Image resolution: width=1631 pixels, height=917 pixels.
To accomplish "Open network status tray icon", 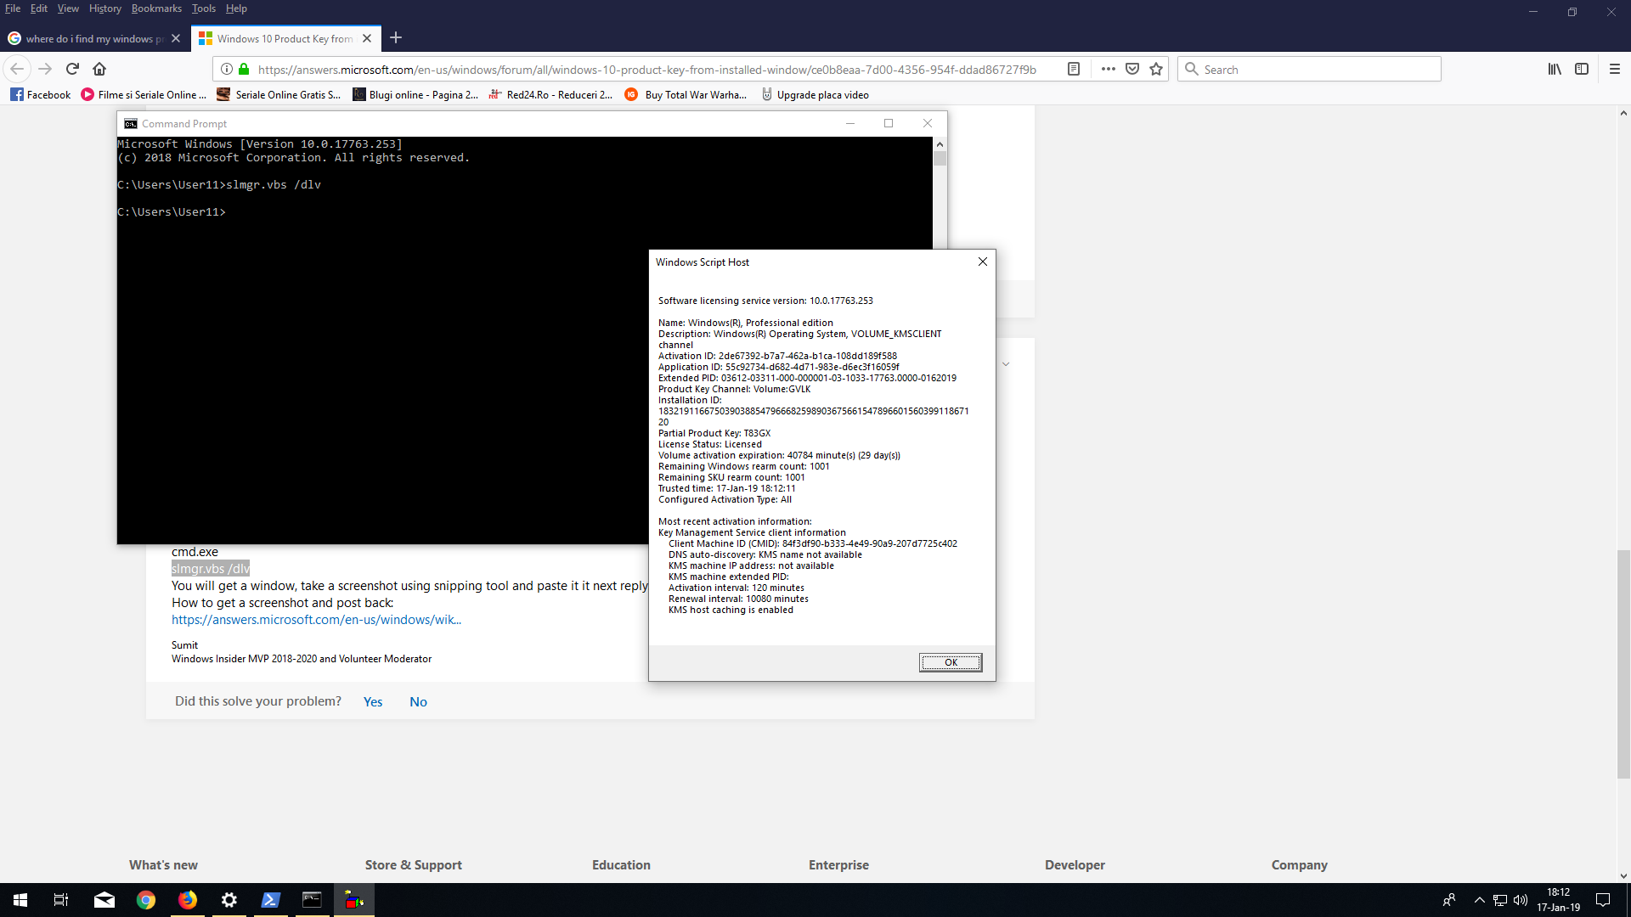I will (x=1500, y=900).
